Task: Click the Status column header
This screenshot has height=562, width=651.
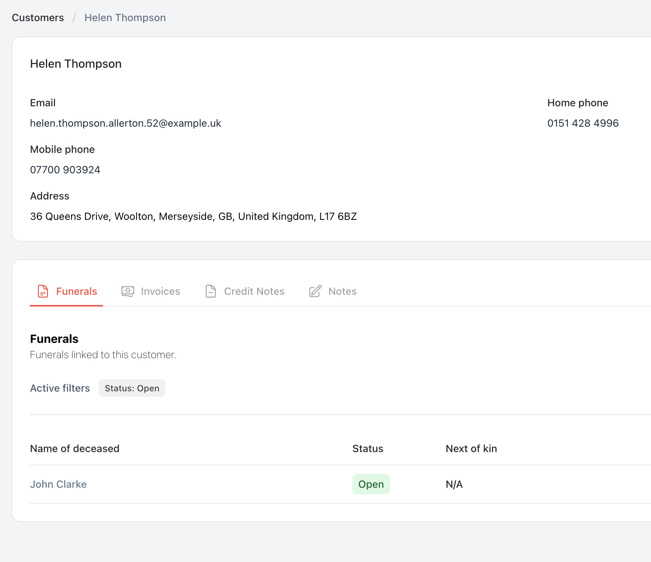Action: (x=368, y=448)
